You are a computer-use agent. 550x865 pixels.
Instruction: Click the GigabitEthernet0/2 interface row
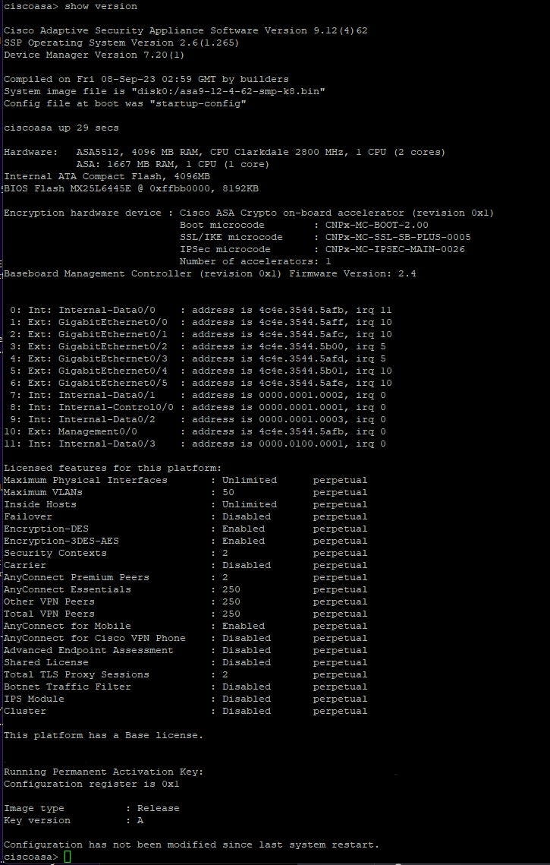(x=198, y=346)
